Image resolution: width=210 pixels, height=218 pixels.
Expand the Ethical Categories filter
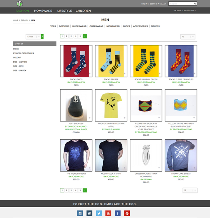click(23, 53)
